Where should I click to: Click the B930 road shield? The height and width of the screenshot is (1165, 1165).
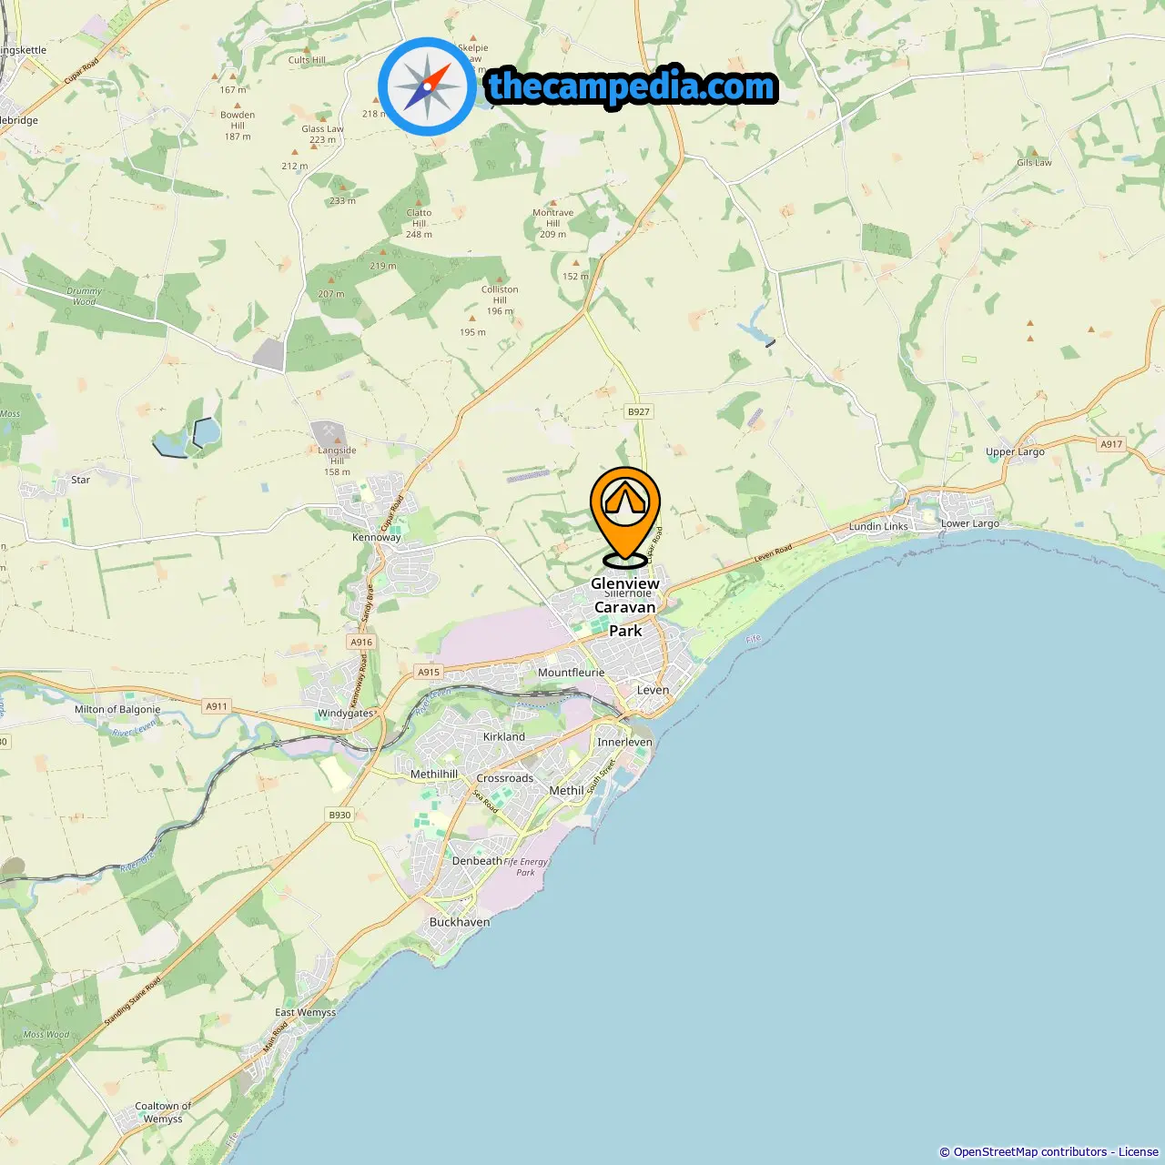[339, 815]
